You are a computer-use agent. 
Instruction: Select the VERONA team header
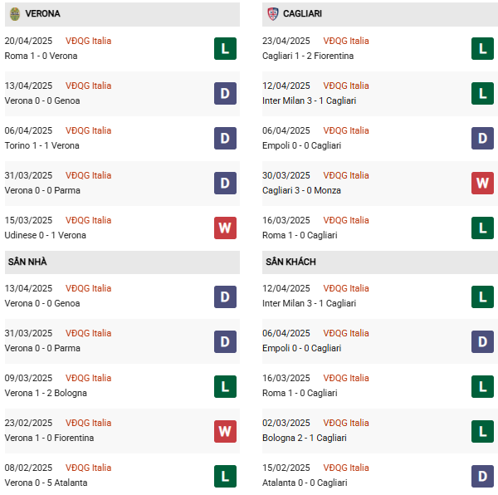tap(42, 14)
